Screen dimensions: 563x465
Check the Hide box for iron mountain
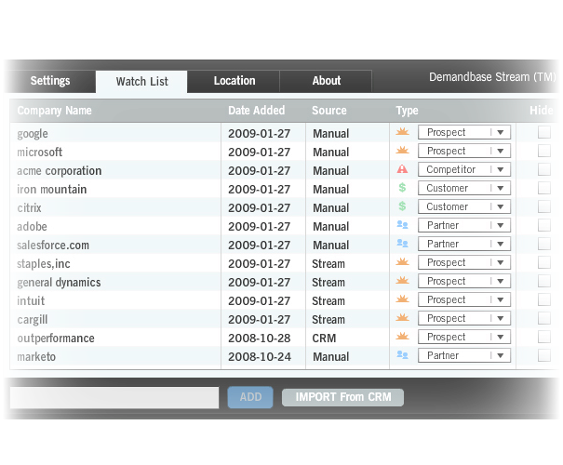544,188
